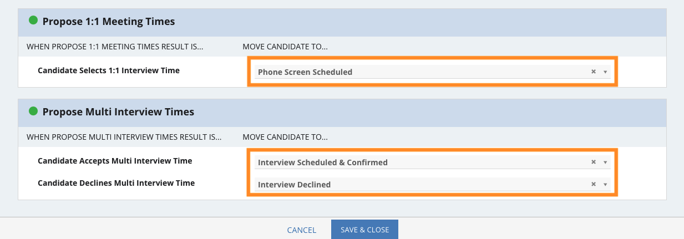Screen dimensions: 684x239
Task: Select the Phone Screen Scheduled stage field
Action: pos(432,72)
